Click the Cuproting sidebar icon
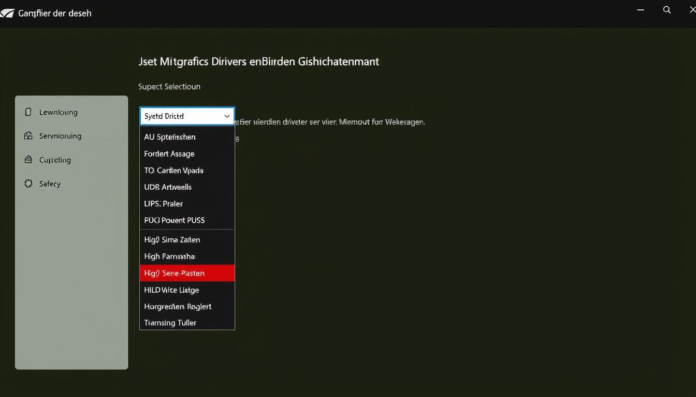696x397 pixels. 28,160
